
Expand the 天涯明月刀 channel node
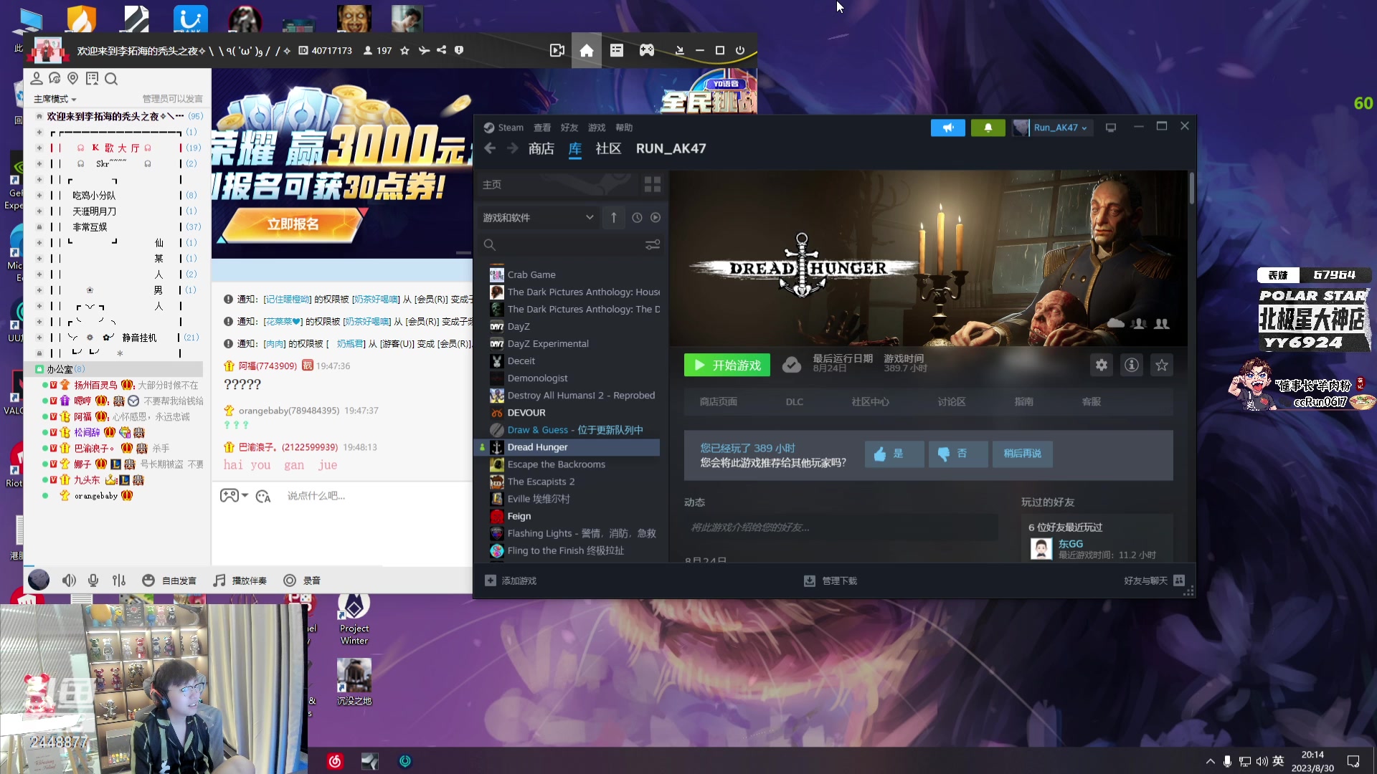tap(39, 211)
